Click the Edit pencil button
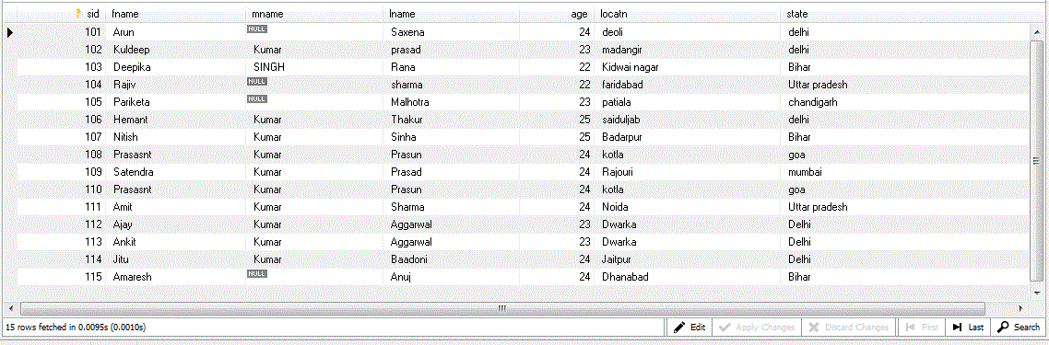This screenshot has width=1049, height=345. coord(690,328)
